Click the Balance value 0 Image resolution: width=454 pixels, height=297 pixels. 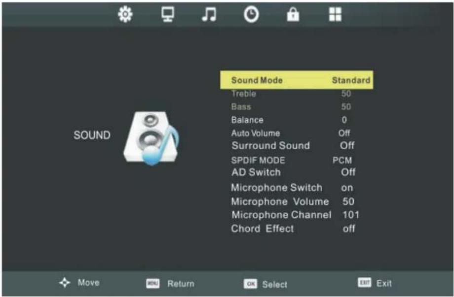click(344, 120)
